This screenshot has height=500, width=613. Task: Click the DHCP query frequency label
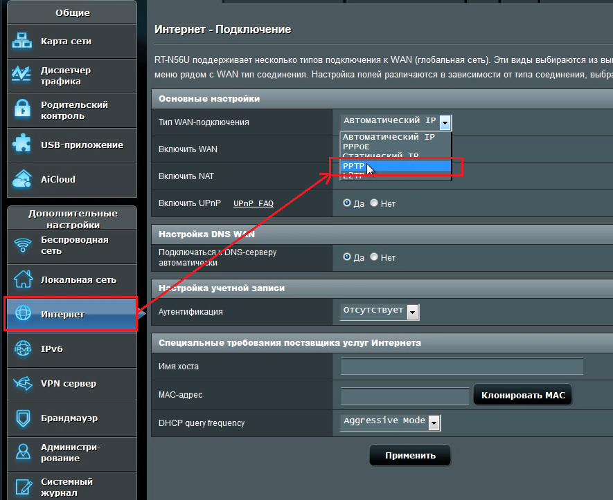[202, 423]
